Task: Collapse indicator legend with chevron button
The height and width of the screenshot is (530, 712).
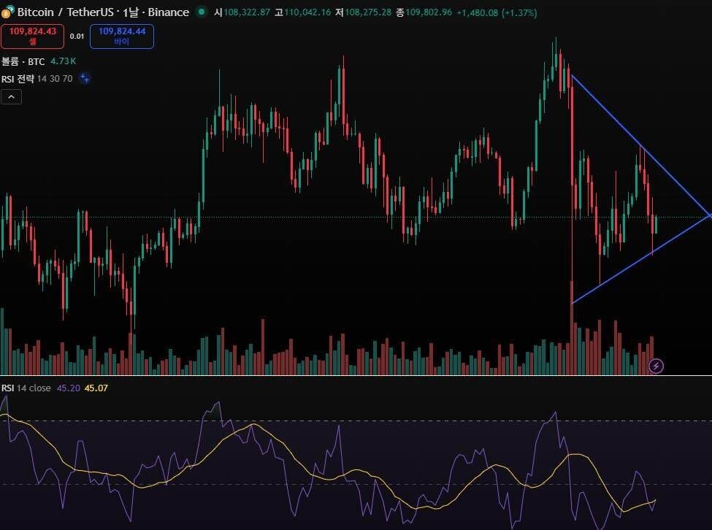Action: tap(11, 96)
